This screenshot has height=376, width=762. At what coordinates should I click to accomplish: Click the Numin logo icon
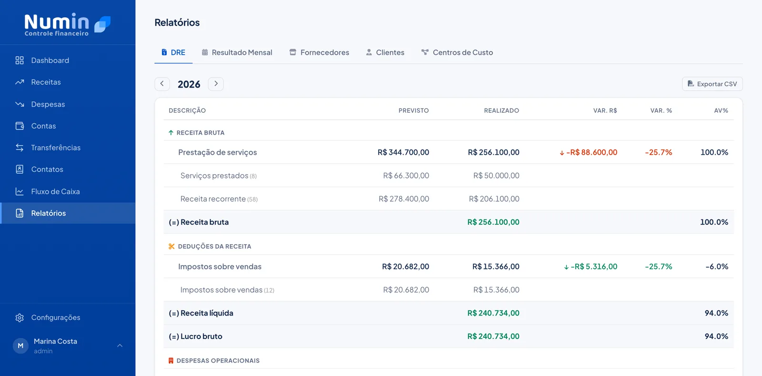point(102,24)
